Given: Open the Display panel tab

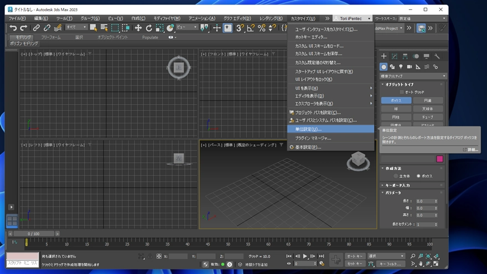Looking at the screenshot, I should [x=427, y=56].
